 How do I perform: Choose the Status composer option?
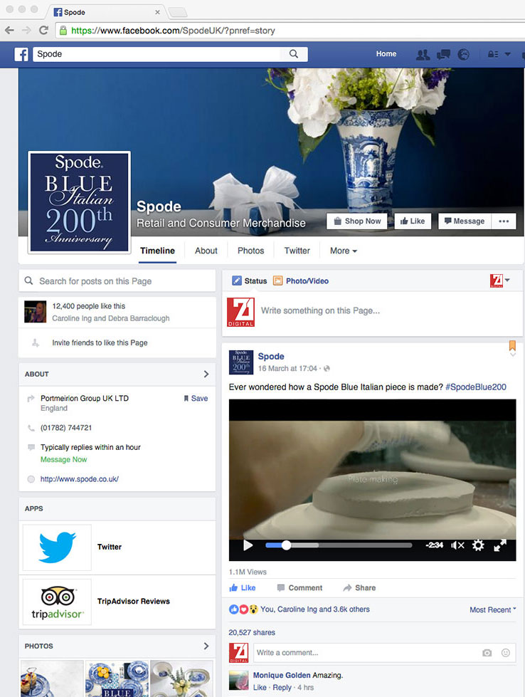click(250, 281)
